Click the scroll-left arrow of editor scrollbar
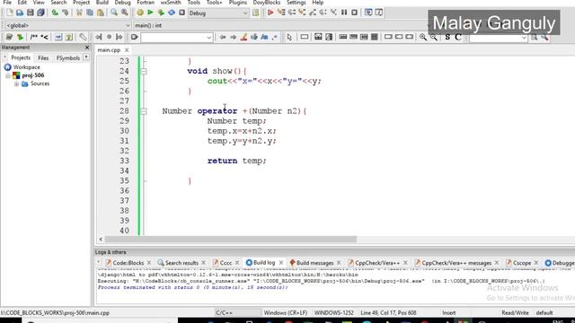The image size is (575, 323). (101, 240)
